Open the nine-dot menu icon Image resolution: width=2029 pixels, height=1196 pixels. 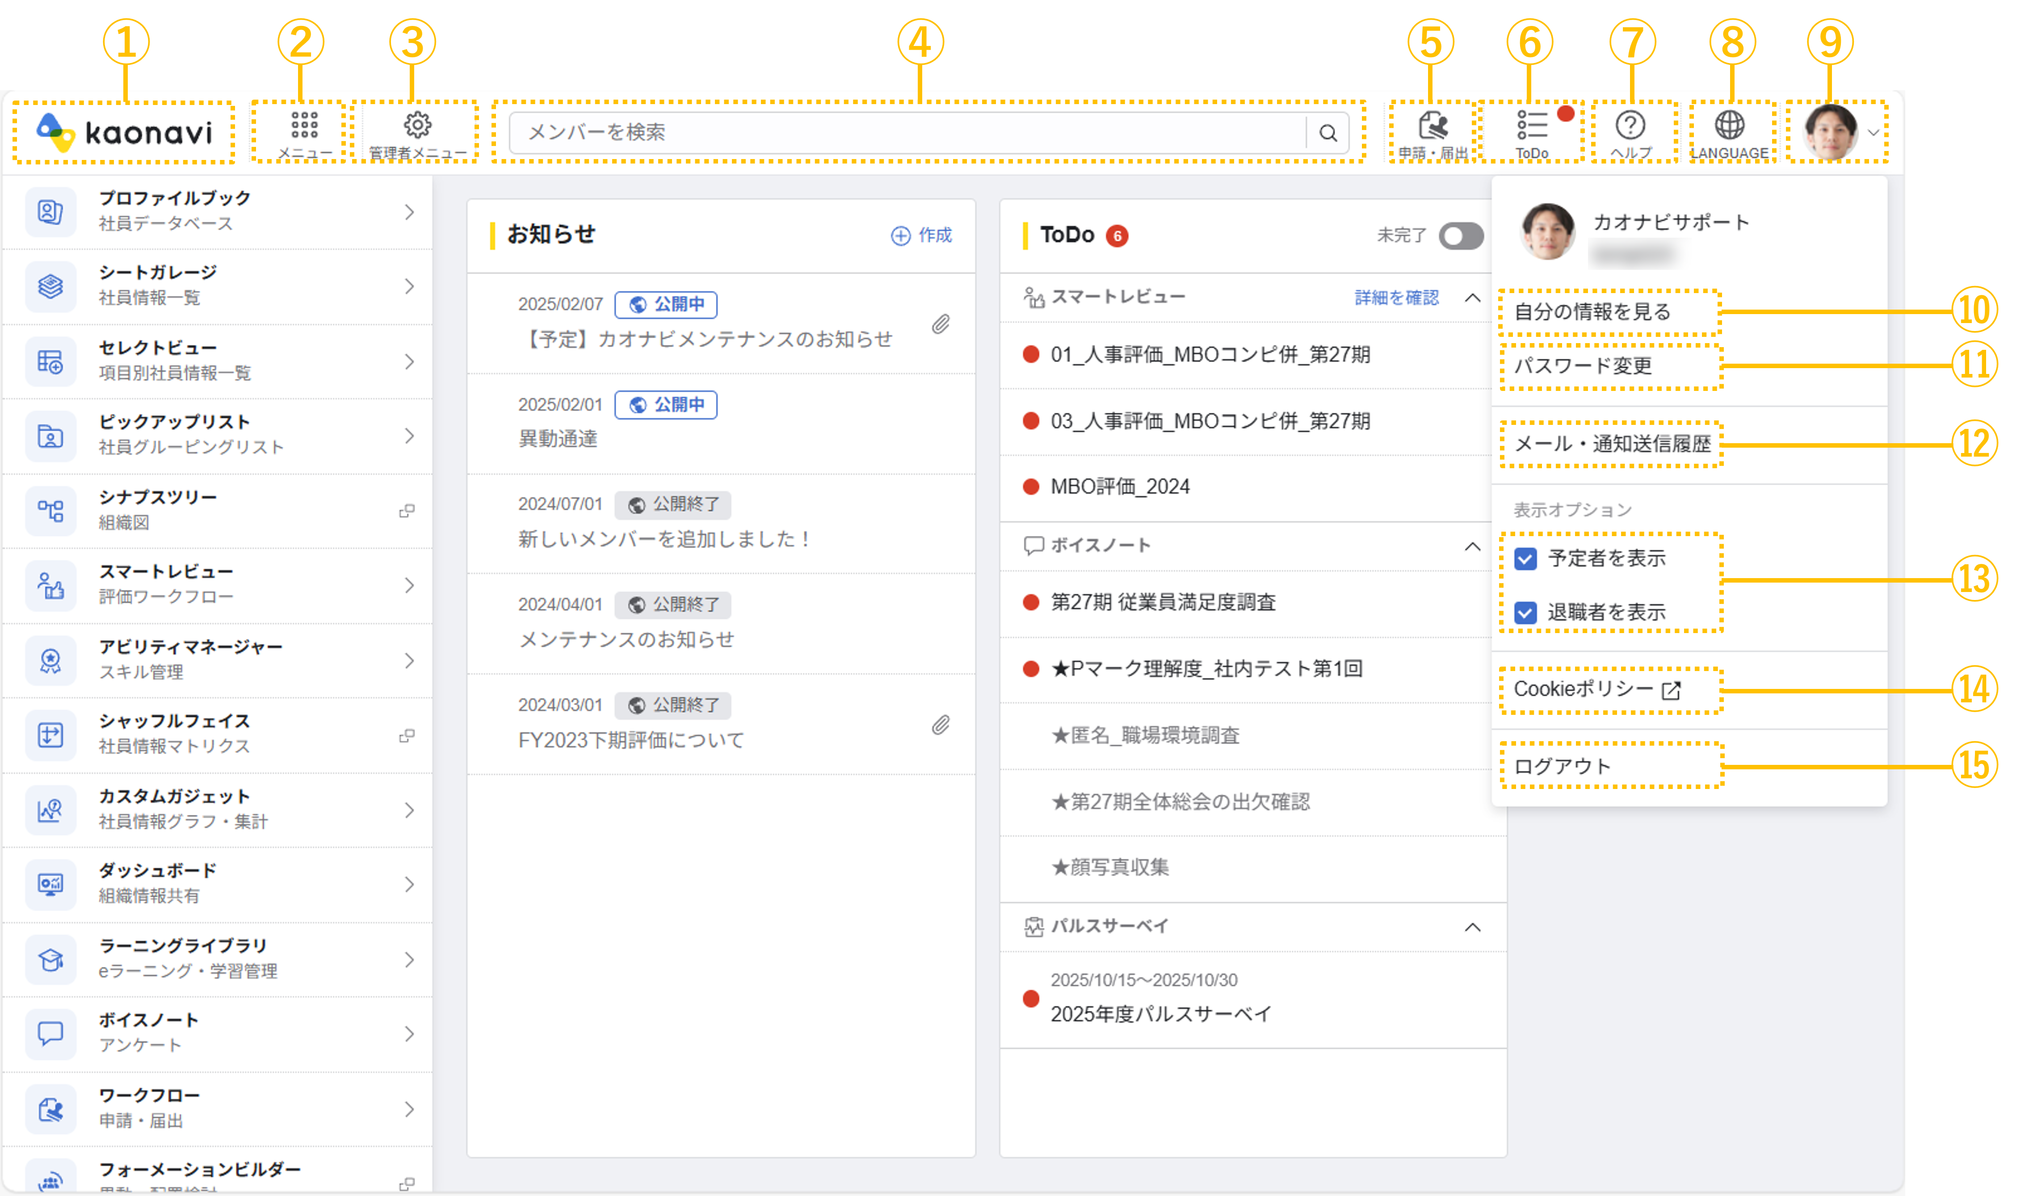tap(304, 126)
